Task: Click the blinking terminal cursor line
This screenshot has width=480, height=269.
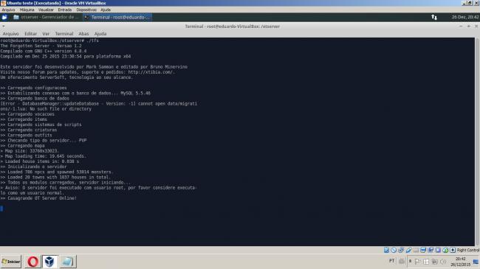Action: [x=1, y=209]
